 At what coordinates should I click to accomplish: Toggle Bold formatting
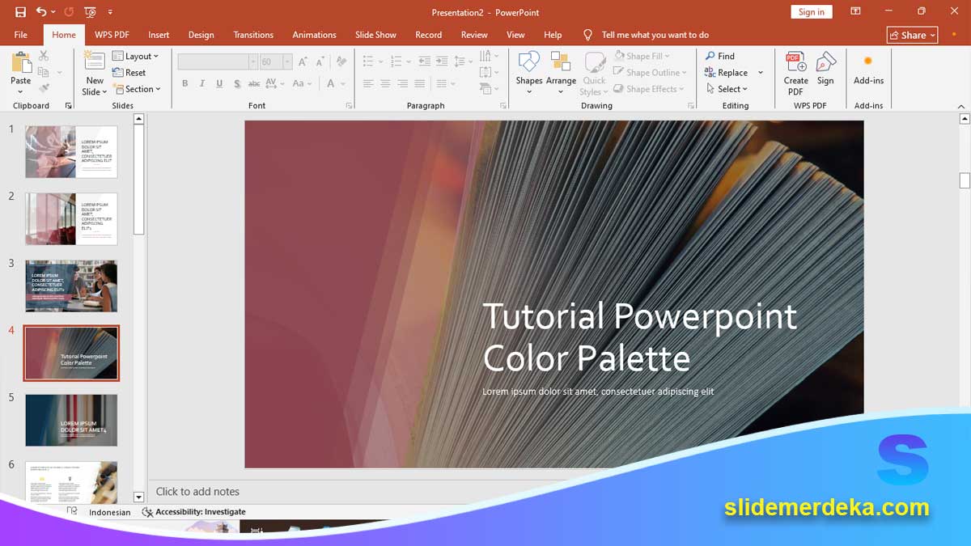pos(185,83)
